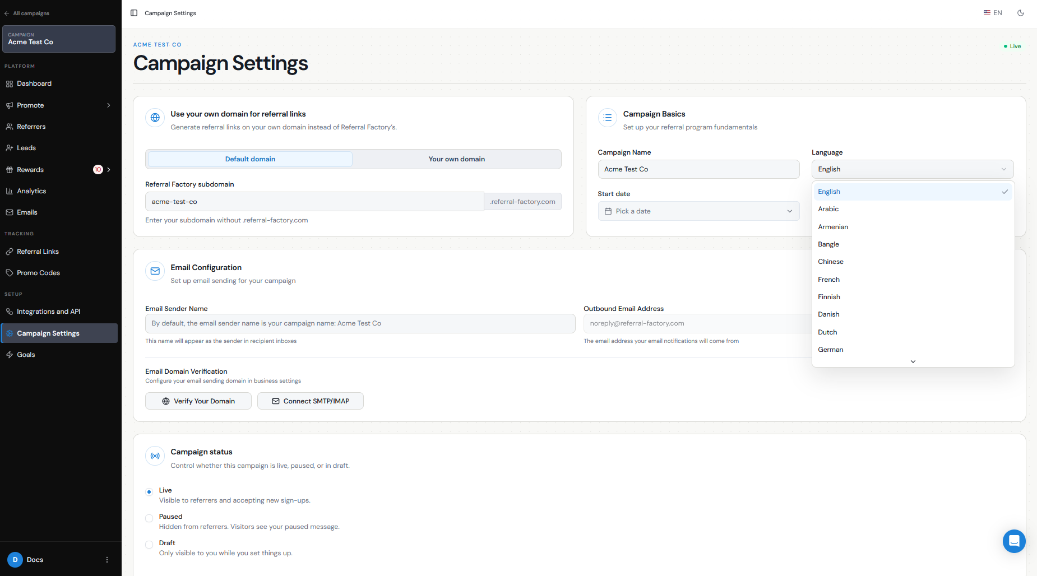Show more languages with down chevron
The width and height of the screenshot is (1037, 576).
click(x=913, y=361)
